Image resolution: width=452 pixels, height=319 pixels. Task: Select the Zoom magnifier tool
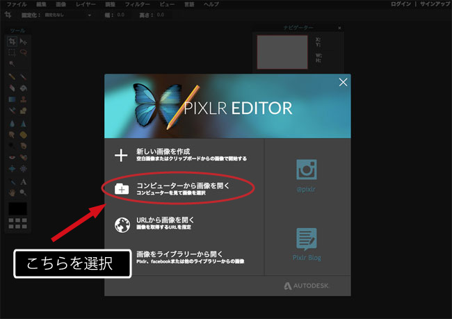24,193
